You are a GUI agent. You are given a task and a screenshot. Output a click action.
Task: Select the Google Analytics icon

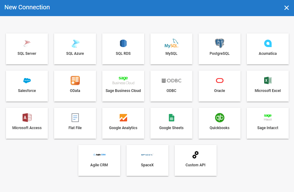pos(123,118)
